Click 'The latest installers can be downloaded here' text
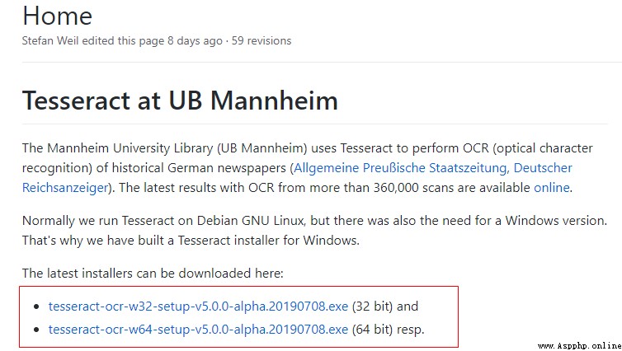 tap(153, 274)
